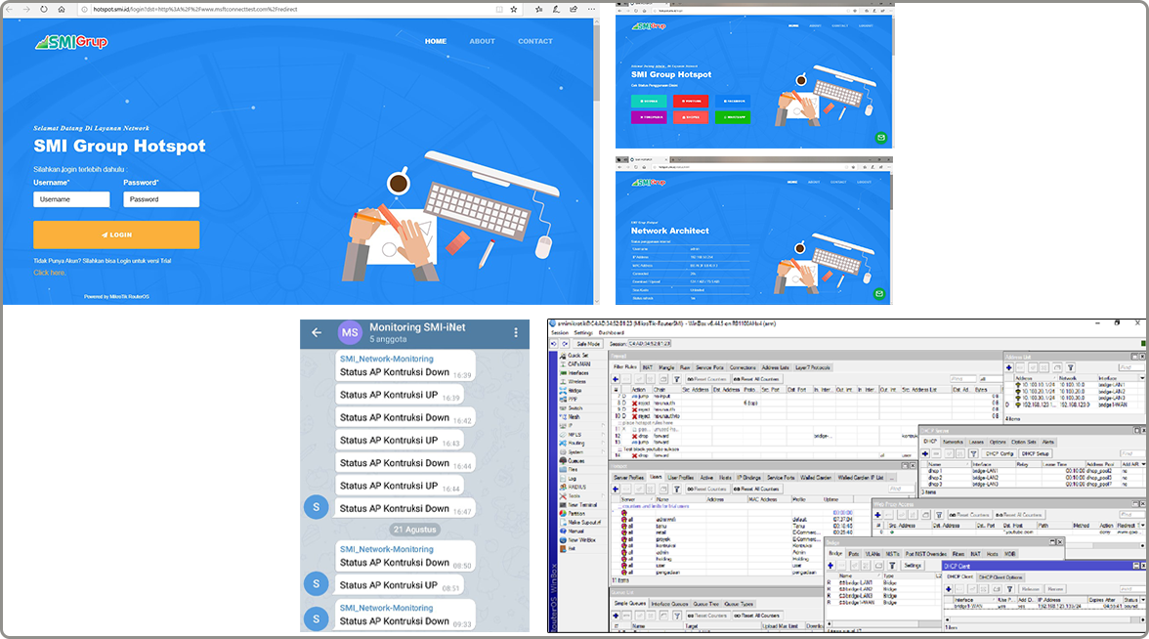This screenshot has height=639, width=1149.
Task: Open Queues in WinBox sidebar
Action: [575, 461]
